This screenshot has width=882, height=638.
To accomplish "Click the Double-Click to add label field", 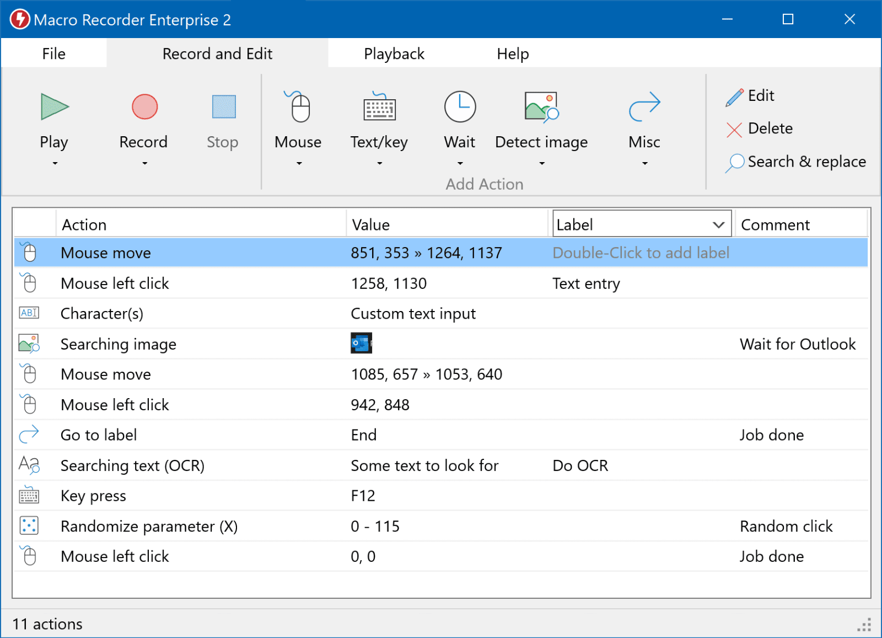I will (x=641, y=253).
